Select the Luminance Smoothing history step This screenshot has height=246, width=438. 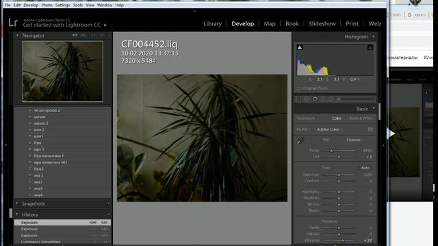(62, 242)
